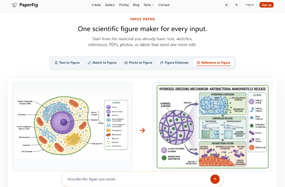The image size is (285, 187).
Task: Click the Figure Enhancer wand icon
Action: pos(161,62)
